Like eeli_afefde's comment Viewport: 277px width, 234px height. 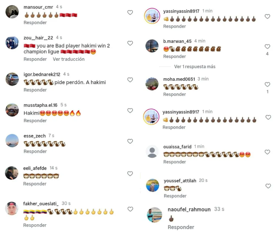coord(130,174)
